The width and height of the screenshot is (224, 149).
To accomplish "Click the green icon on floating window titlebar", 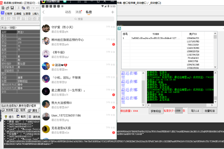I will 119,29.
